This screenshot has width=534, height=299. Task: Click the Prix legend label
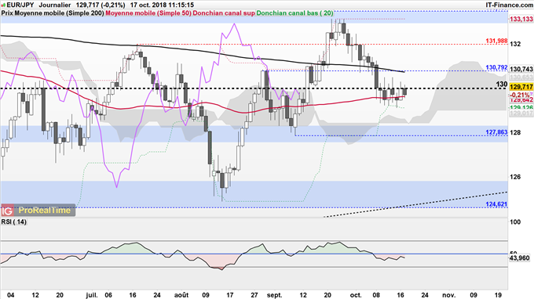[x=7, y=13]
